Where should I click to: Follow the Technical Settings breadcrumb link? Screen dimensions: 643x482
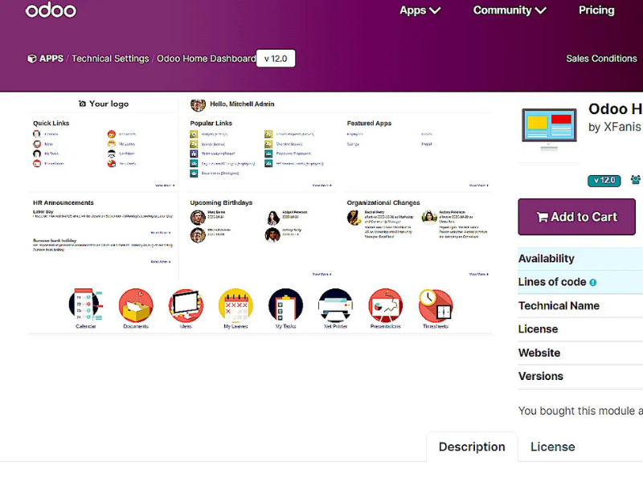click(x=110, y=59)
